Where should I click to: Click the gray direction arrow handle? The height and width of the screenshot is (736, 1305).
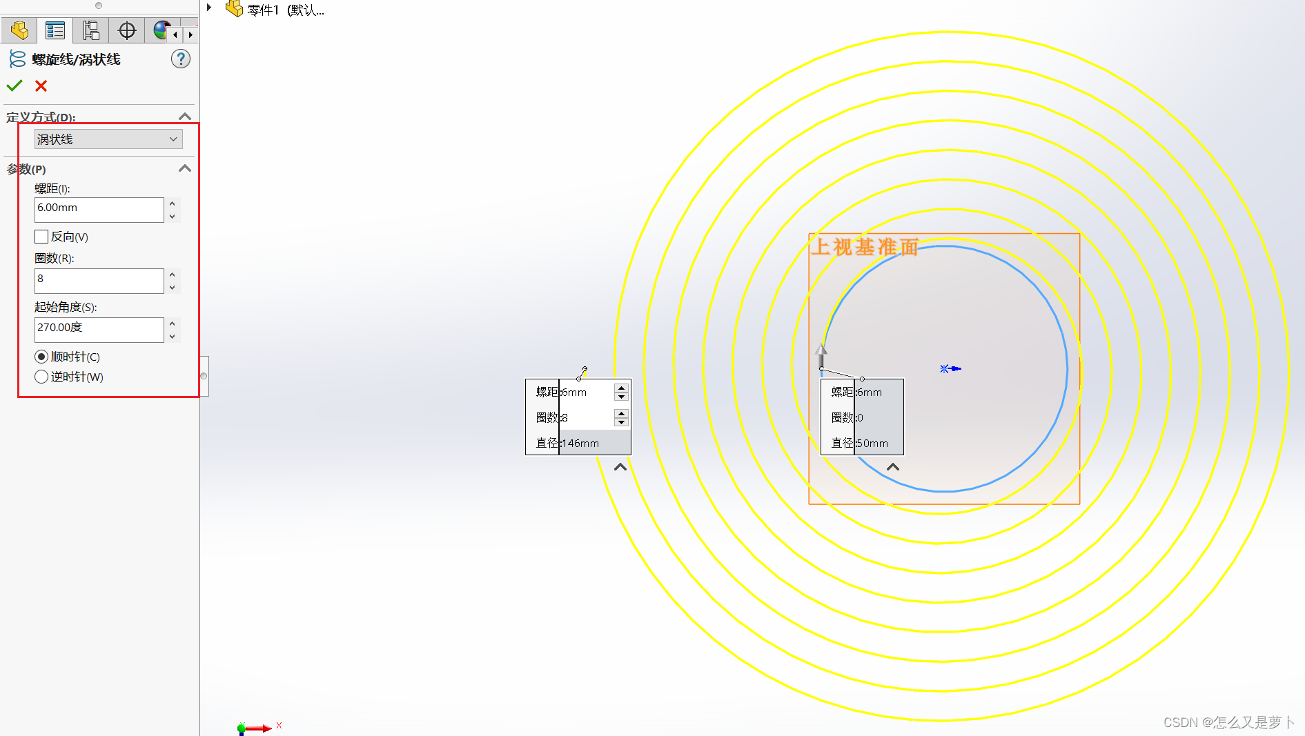click(x=821, y=355)
